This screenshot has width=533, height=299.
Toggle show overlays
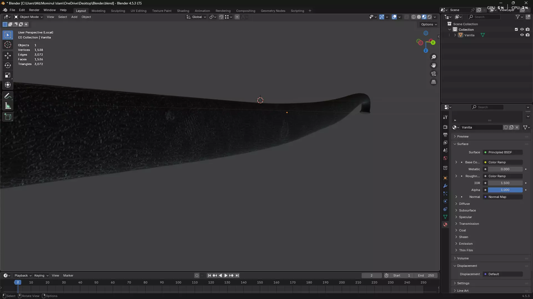394,17
